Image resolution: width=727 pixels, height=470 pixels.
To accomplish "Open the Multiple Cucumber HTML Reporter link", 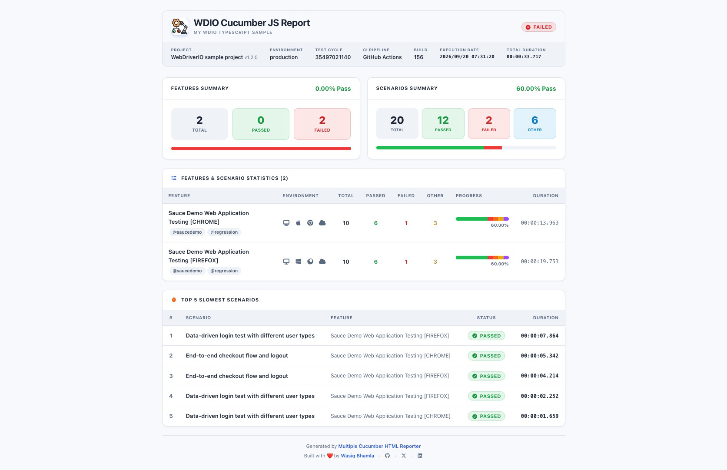I will [379, 446].
